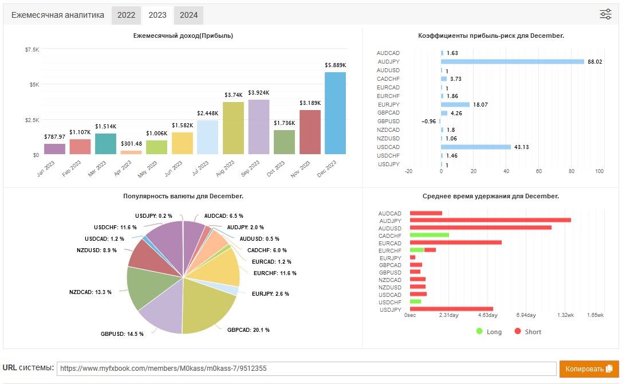This screenshot has height=384, width=626.
Task: Click the Копировать button
Action: pos(589,369)
